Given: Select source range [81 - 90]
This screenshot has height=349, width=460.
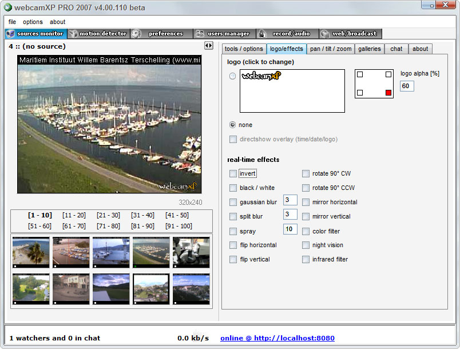Looking at the screenshot, I should point(142,226).
